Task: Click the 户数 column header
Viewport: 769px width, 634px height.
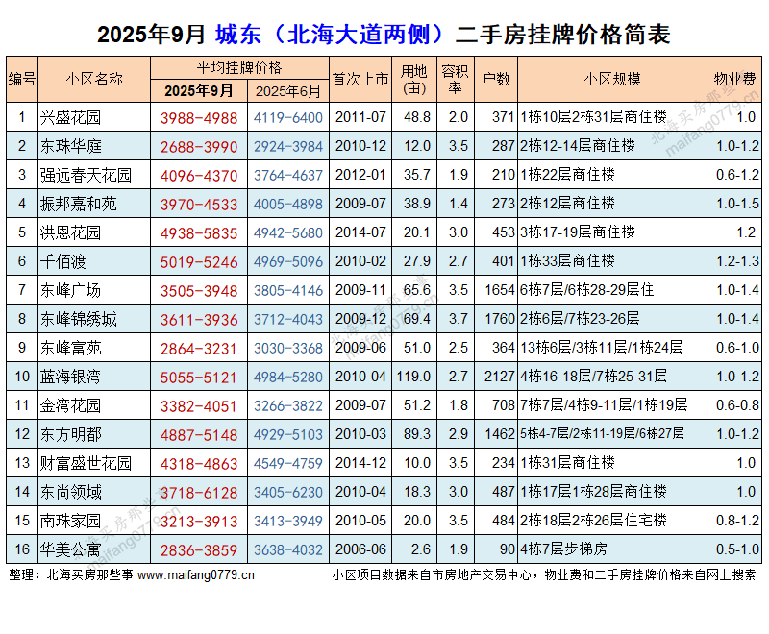Action: click(x=496, y=80)
